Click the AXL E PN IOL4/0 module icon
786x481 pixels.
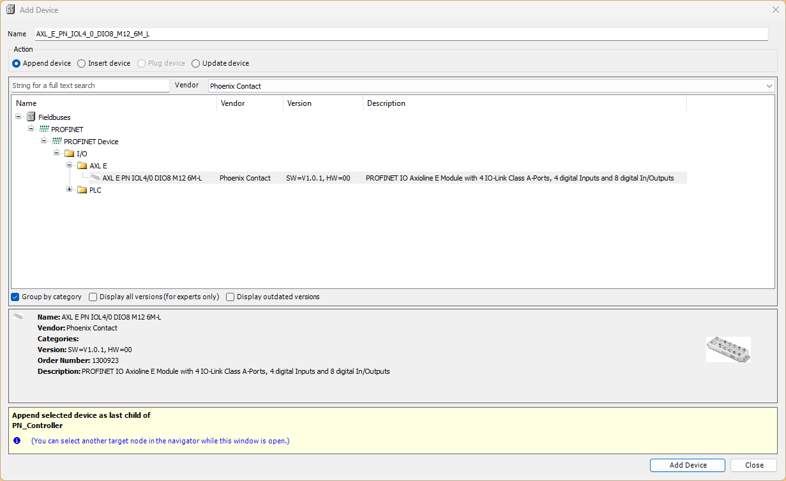94,178
